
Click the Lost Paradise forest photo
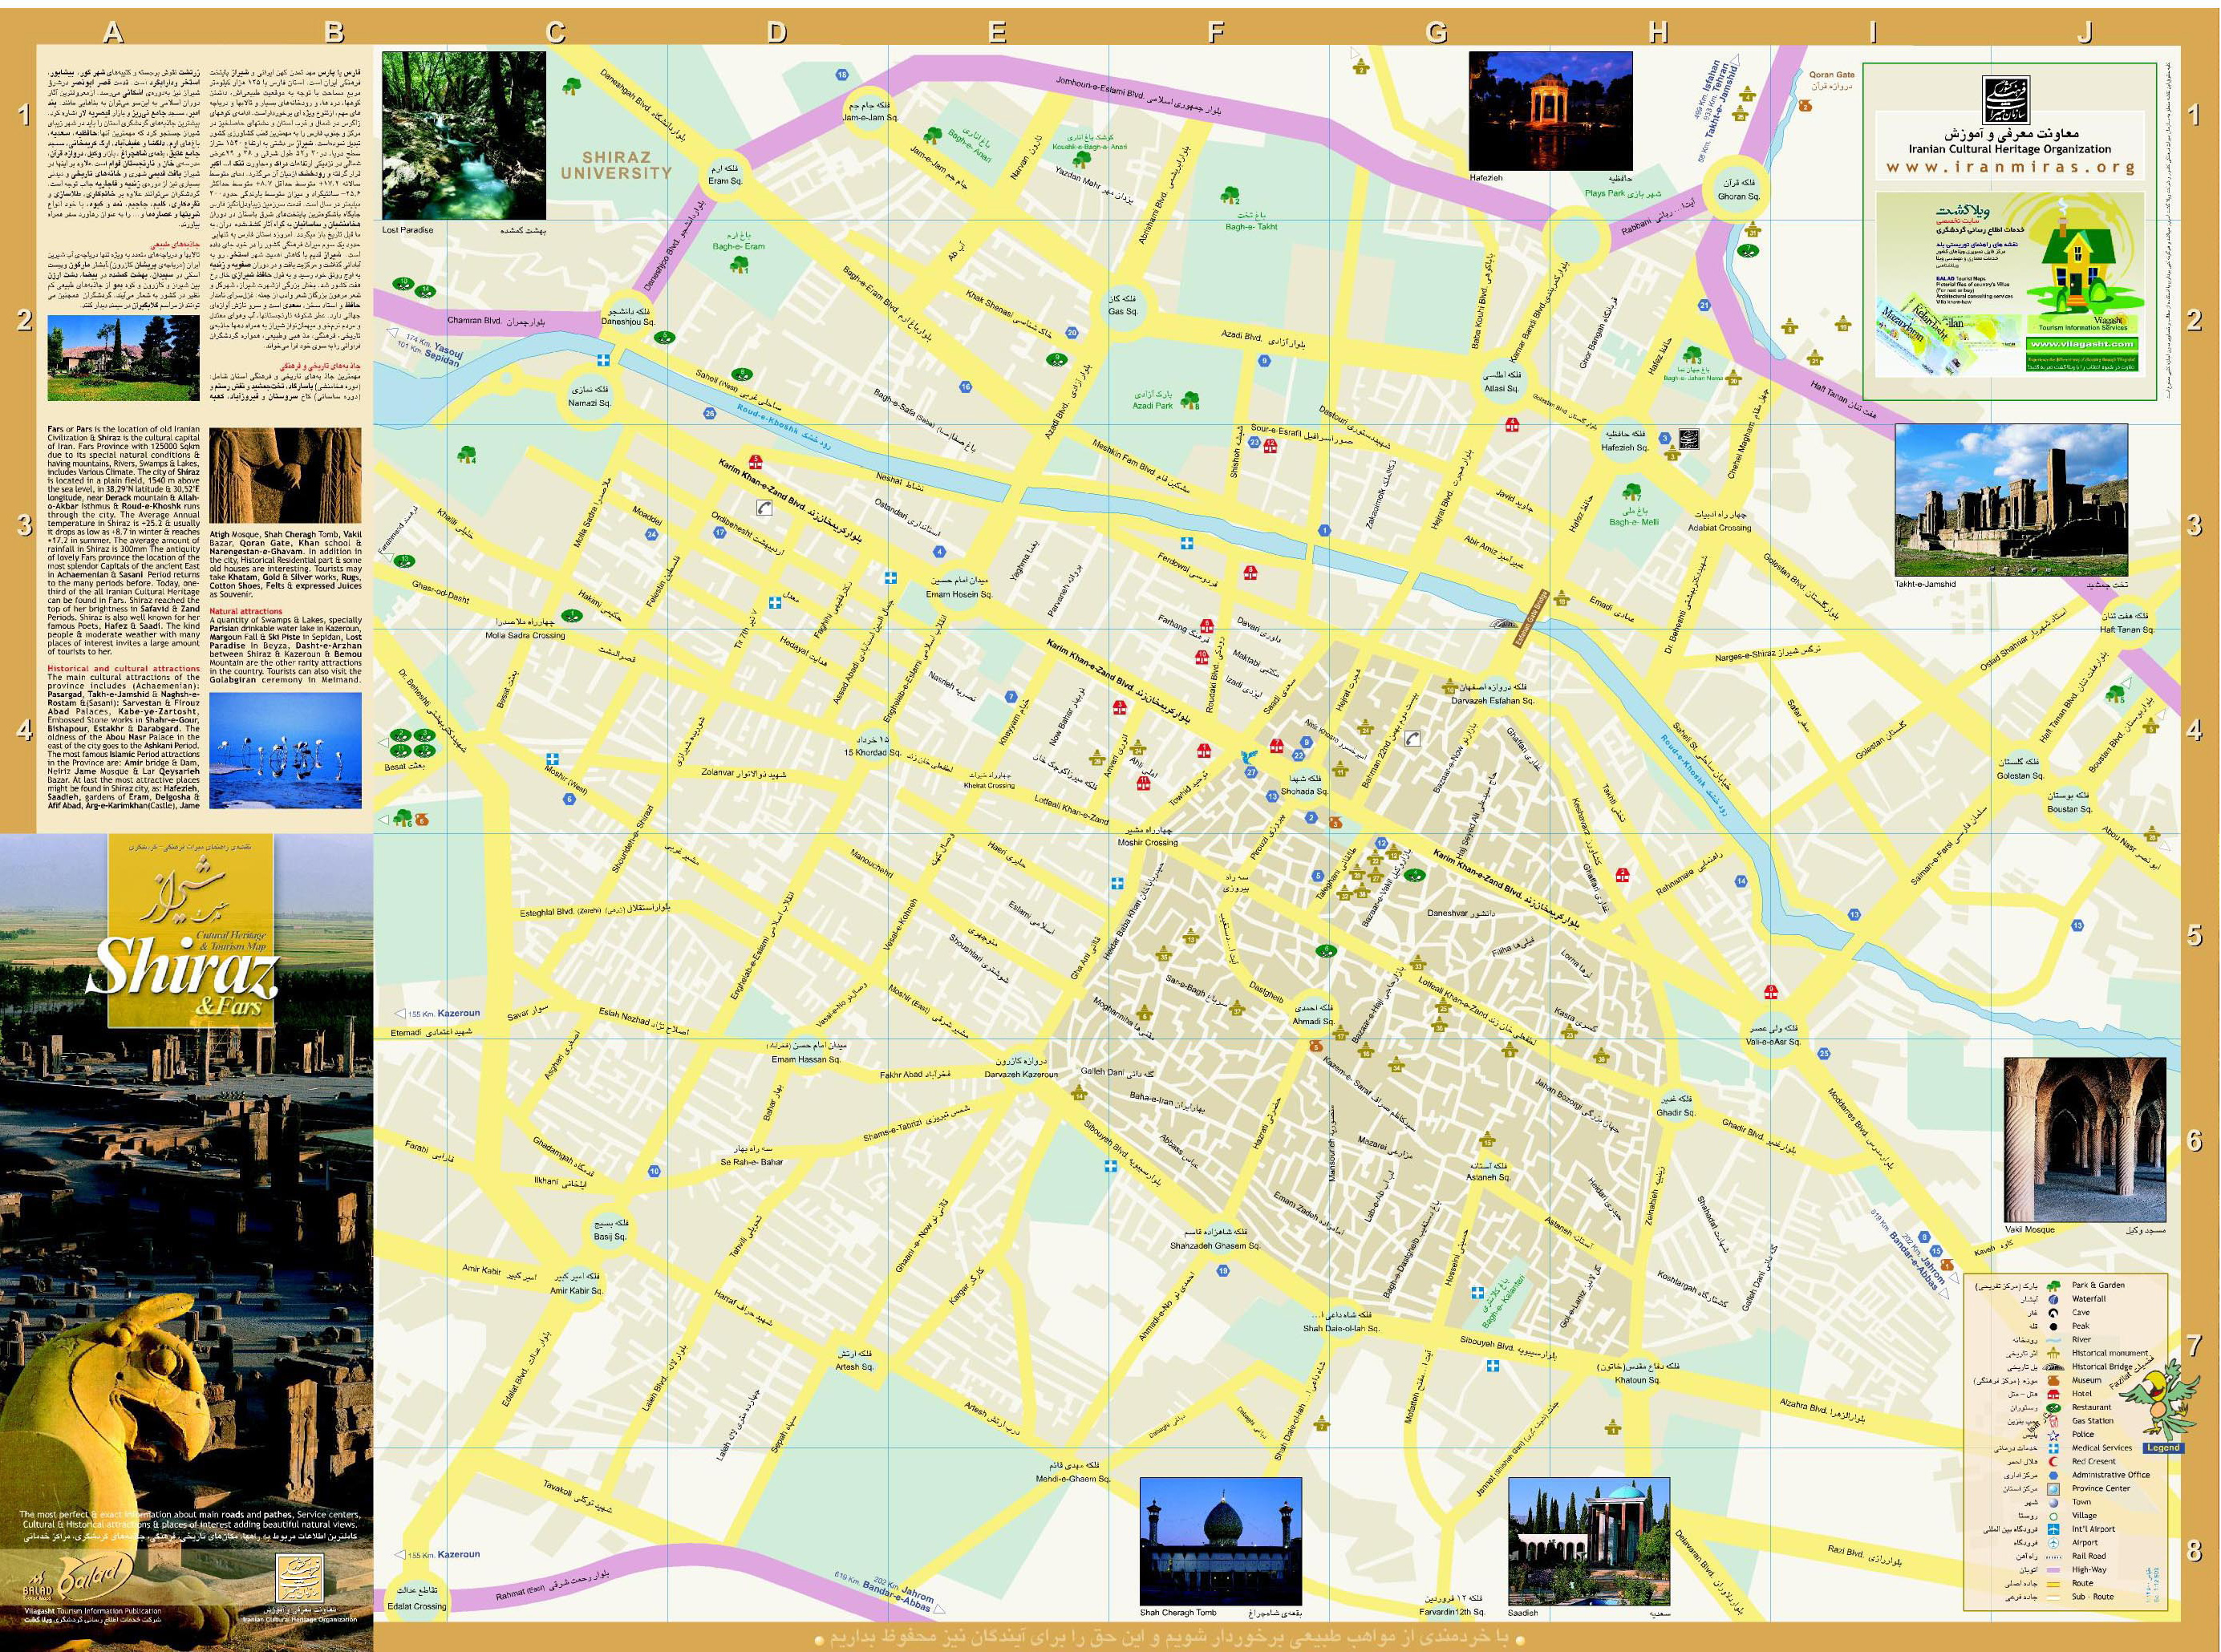[x=464, y=135]
